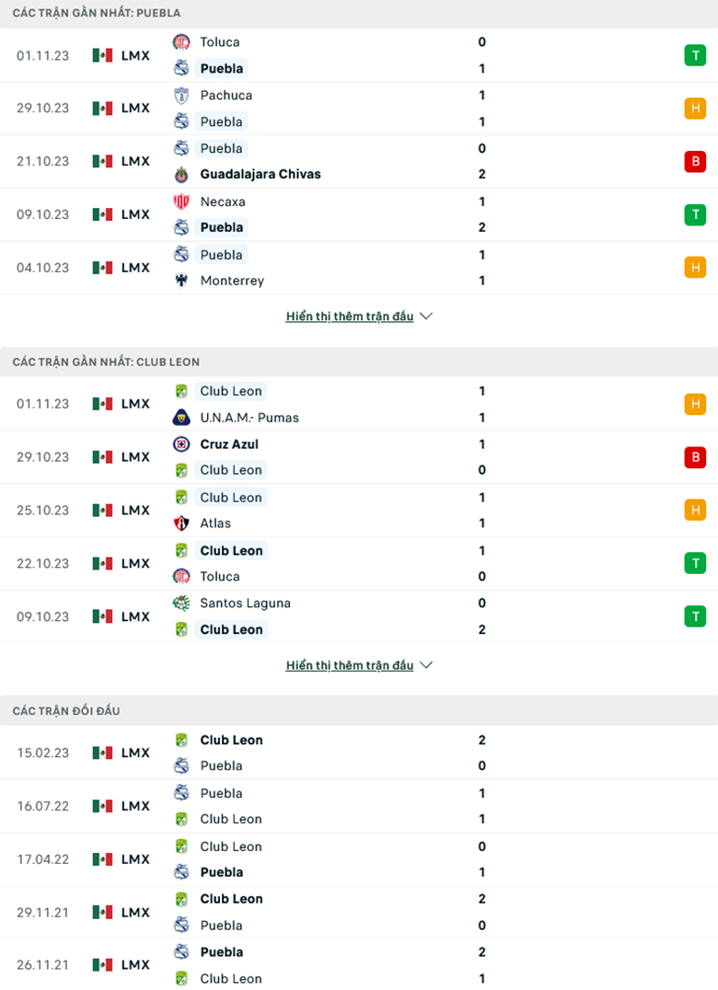Viewport: 718px width, 990px height.
Task: Click the Club Leon name in Cruz Azul match
Action: pyautogui.click(x=230, y=469)
